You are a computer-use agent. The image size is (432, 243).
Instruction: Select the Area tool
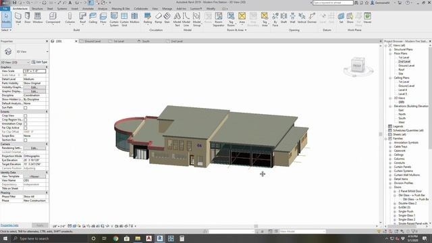[x=242, y=18]
